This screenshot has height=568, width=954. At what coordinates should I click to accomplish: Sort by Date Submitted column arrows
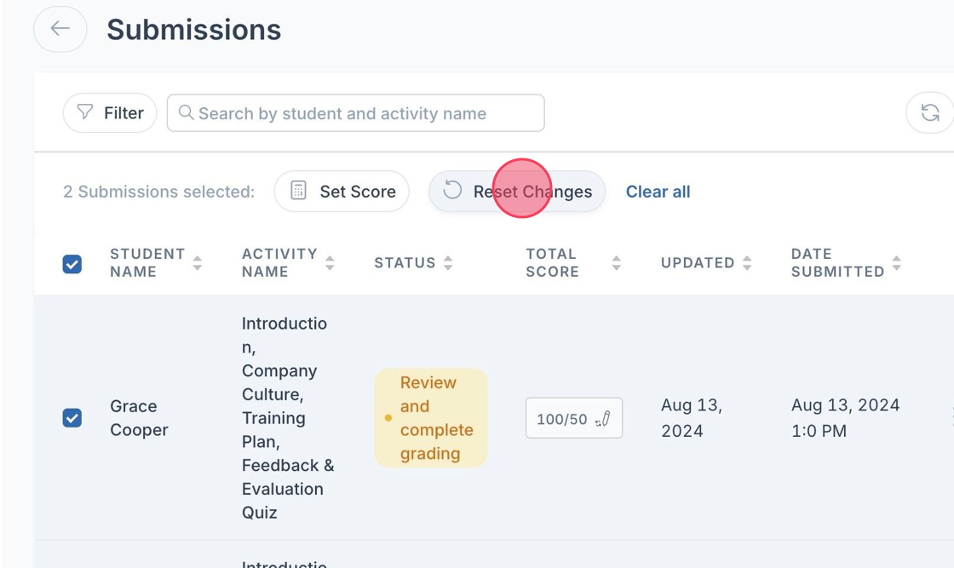[896, 263]
